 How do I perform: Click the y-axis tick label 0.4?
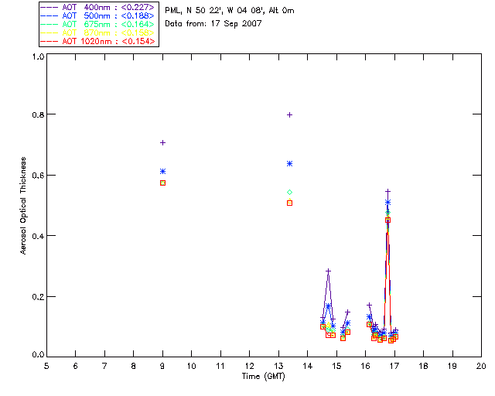pos(38,236)
